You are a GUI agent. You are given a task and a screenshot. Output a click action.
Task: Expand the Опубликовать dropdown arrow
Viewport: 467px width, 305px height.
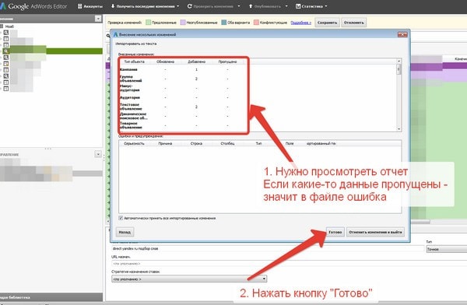[286, 6]
